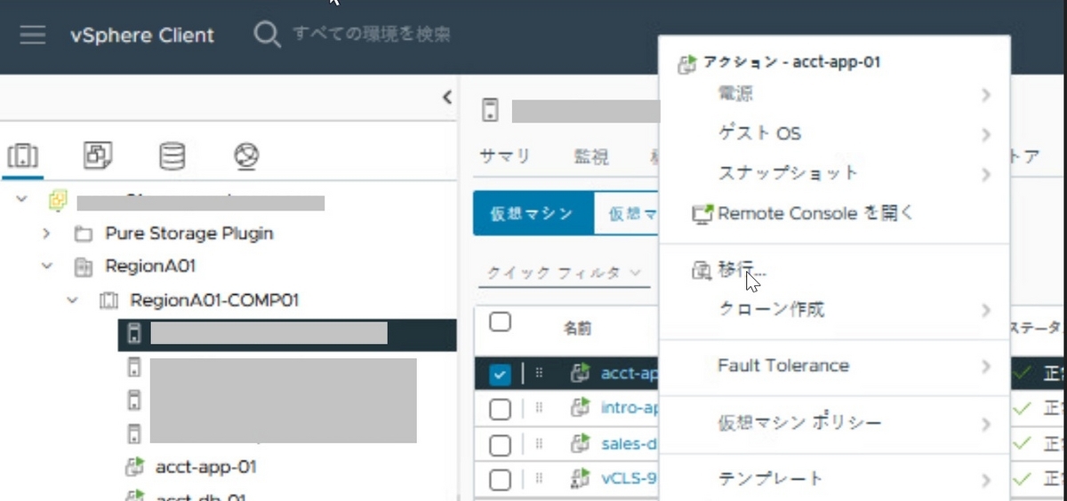The width and height of the screenshot is (1067, 501).
Task: Click the acct-app-01 VM icon in tree
Action: pos(134,466)
